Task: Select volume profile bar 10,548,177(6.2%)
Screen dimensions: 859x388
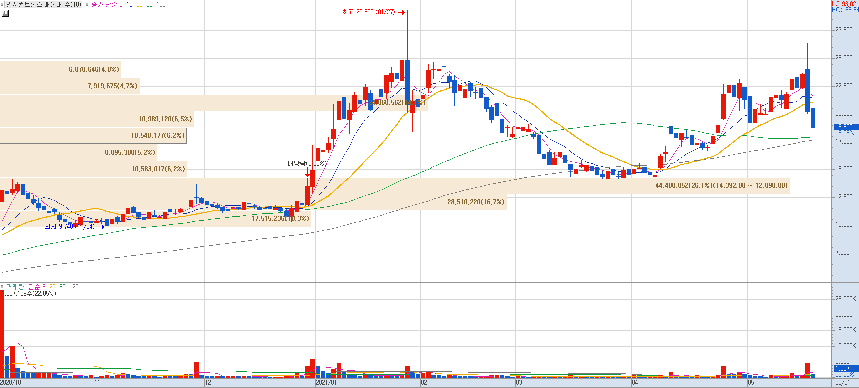Action: click(x=93, y=136)
